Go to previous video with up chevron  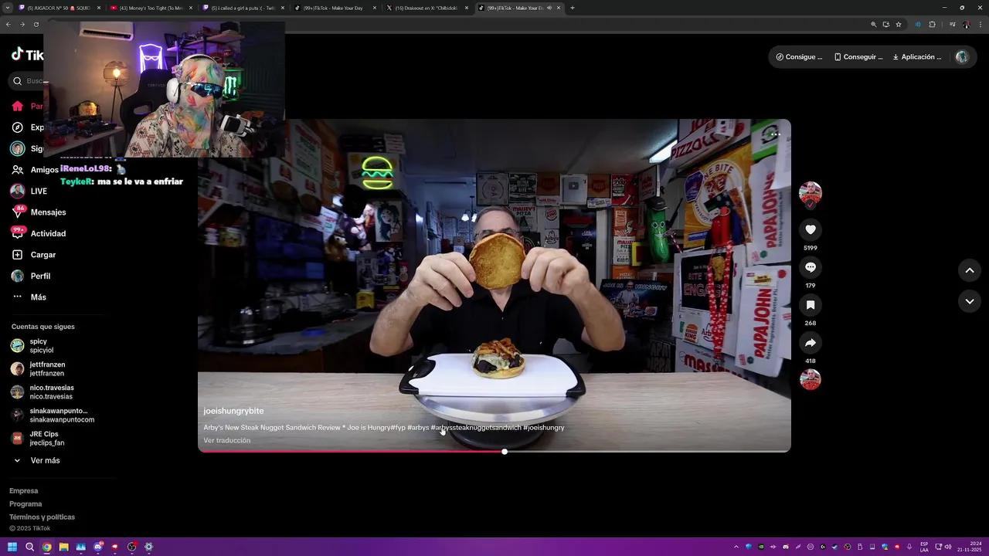click(x=970, y=270)
